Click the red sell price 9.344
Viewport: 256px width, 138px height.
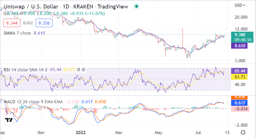12,23
